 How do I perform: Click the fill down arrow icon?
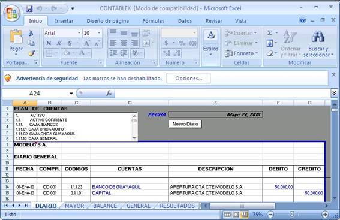[269, 43]
